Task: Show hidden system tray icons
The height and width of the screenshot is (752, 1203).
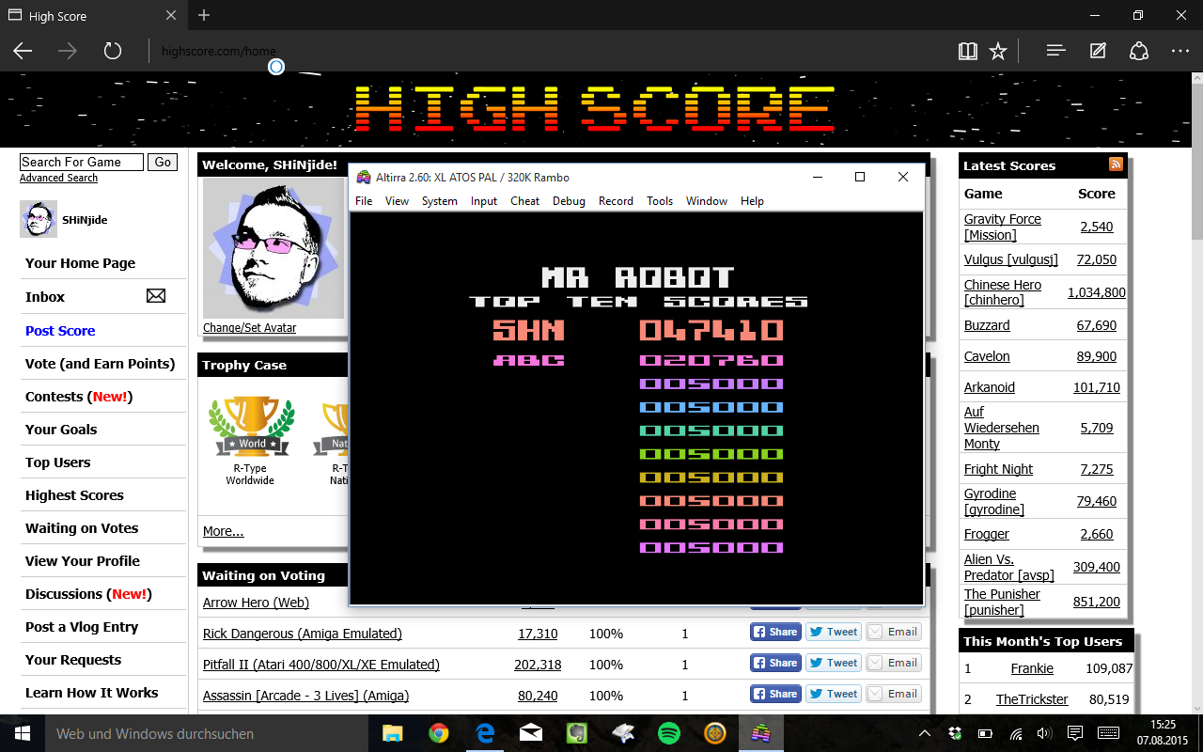Action: tap(925, 733)
